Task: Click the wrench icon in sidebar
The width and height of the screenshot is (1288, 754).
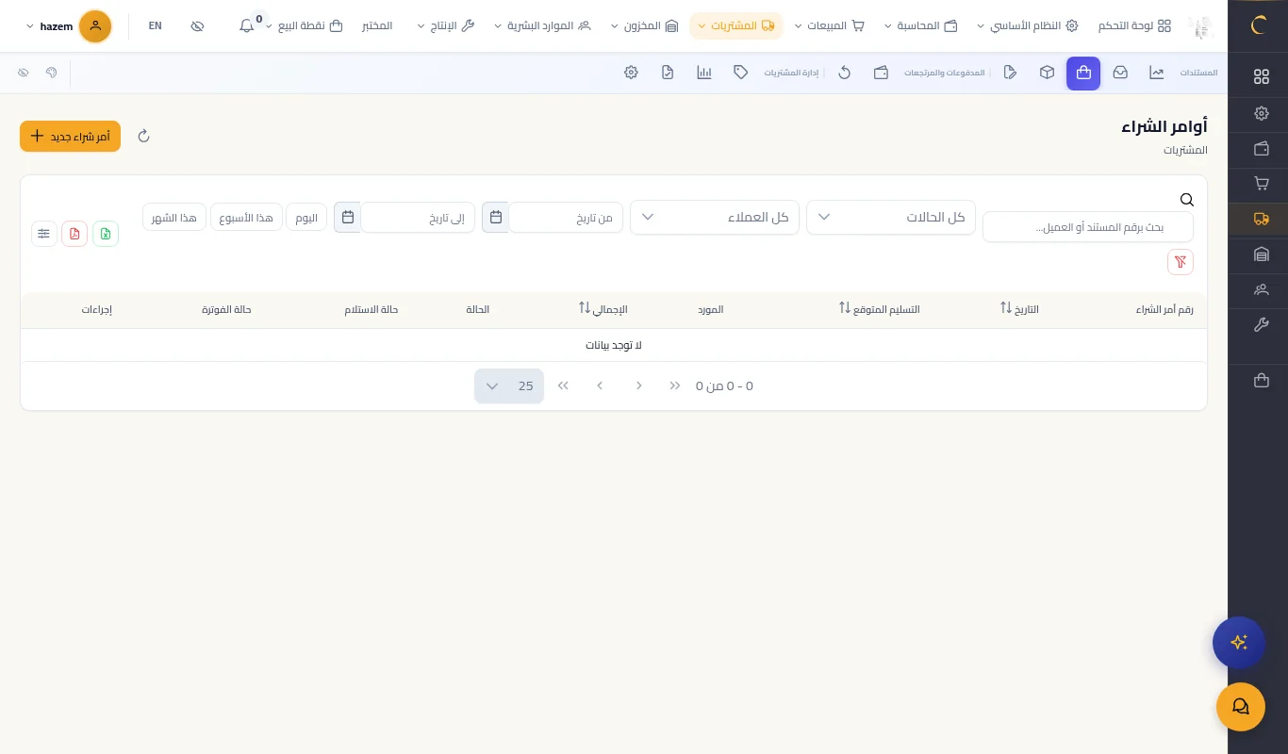Action: (x=1262, y=325)
